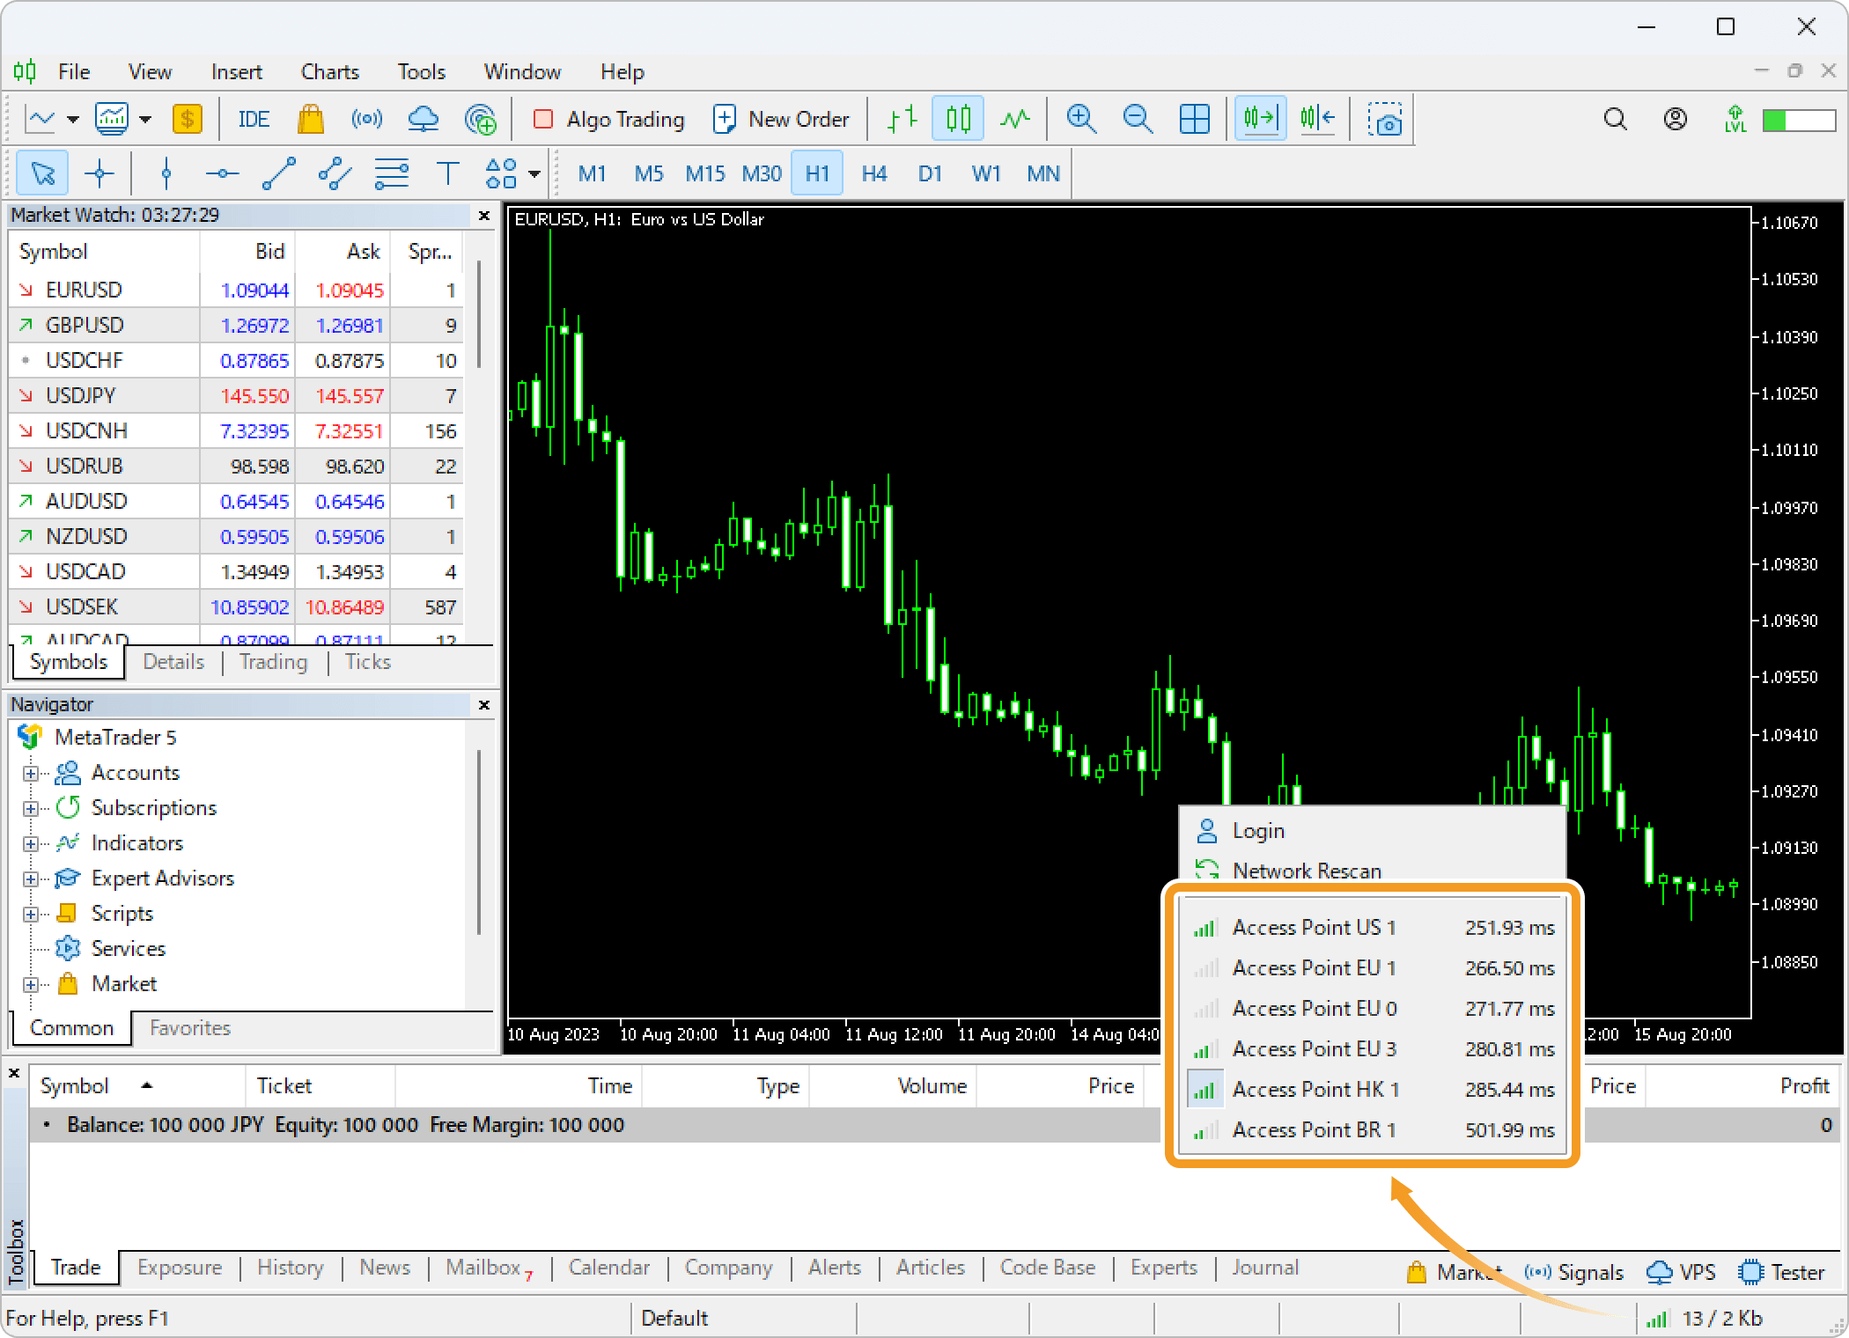Select the trendline drawing tool
1849x1338 pixels.
tap(278, 173)
